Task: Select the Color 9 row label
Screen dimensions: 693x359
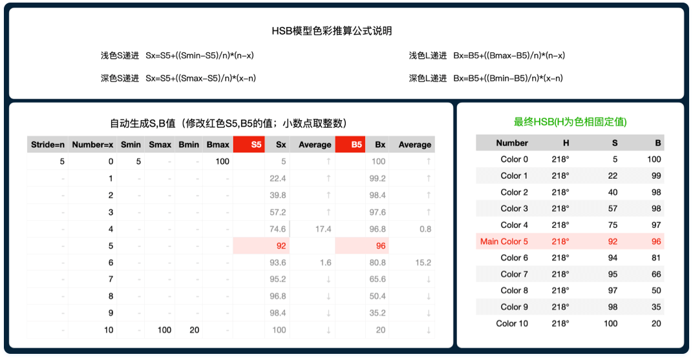Action: pos(514,307)
